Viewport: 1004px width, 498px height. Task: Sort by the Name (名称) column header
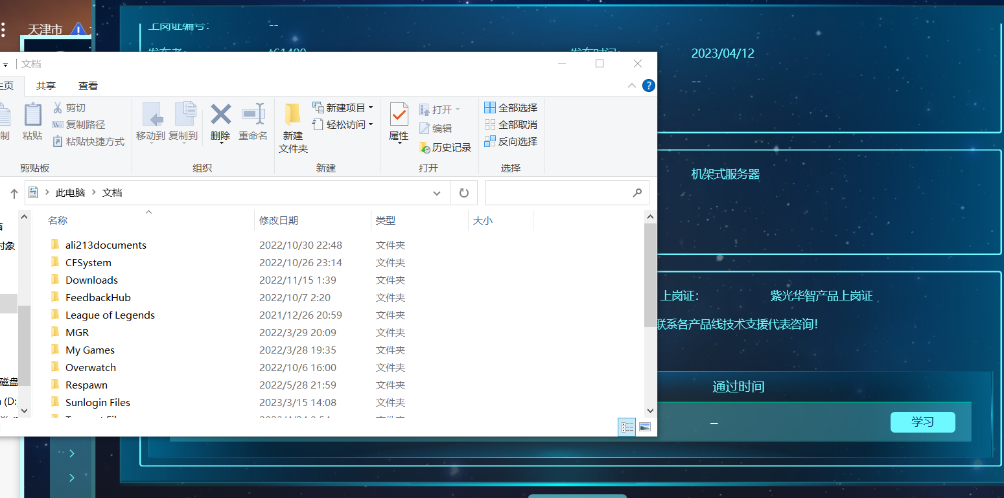[x=149, y=220]
